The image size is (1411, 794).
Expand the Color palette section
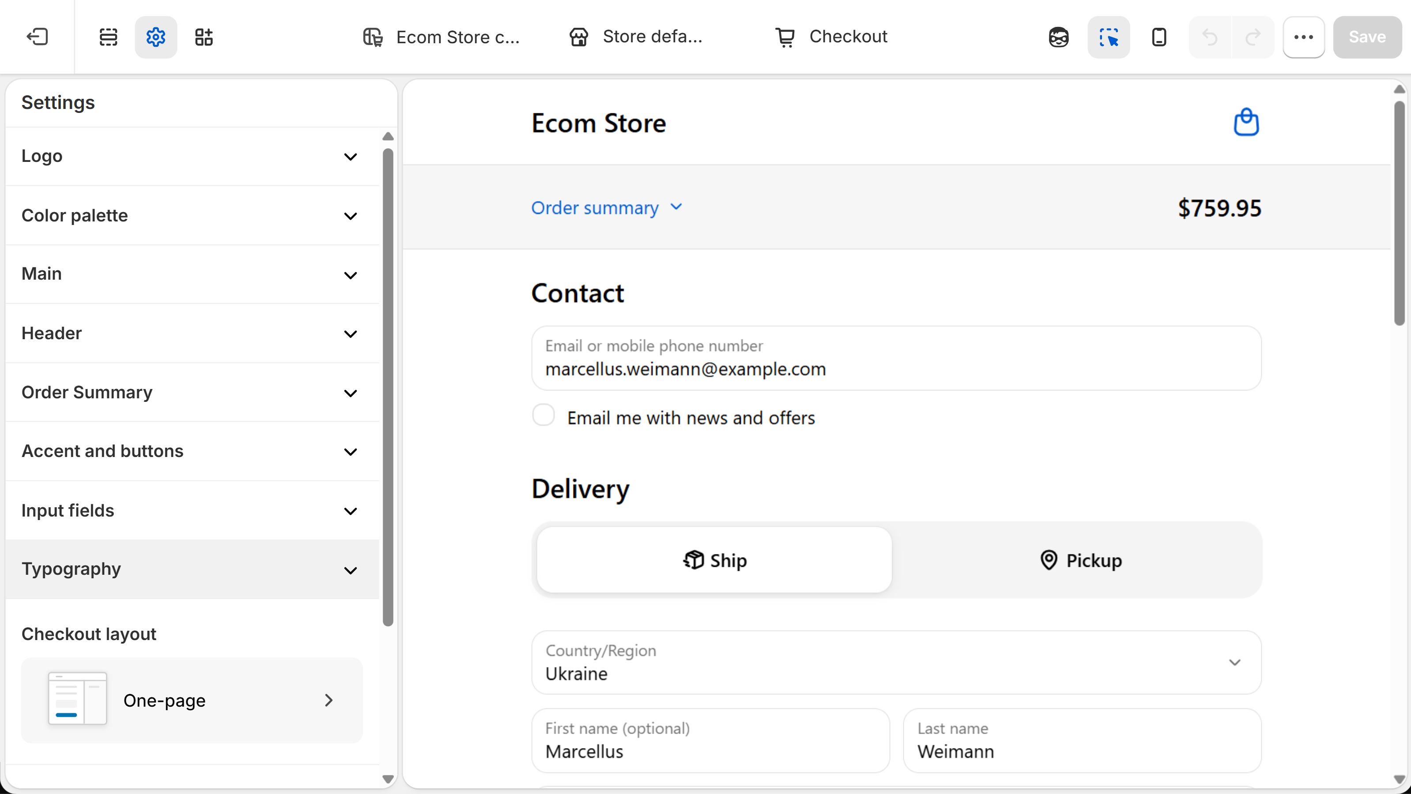[192, 216]
